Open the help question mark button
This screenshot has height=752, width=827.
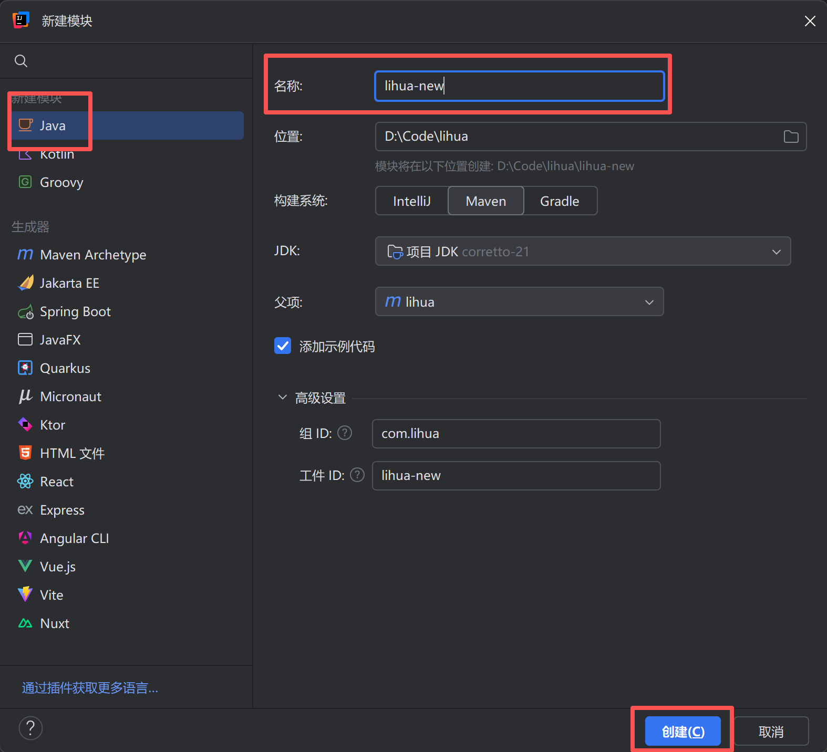point(30,728)
